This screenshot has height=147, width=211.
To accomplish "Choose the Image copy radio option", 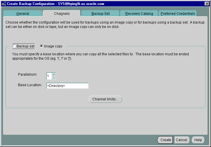I will click(x=42, y=46).
